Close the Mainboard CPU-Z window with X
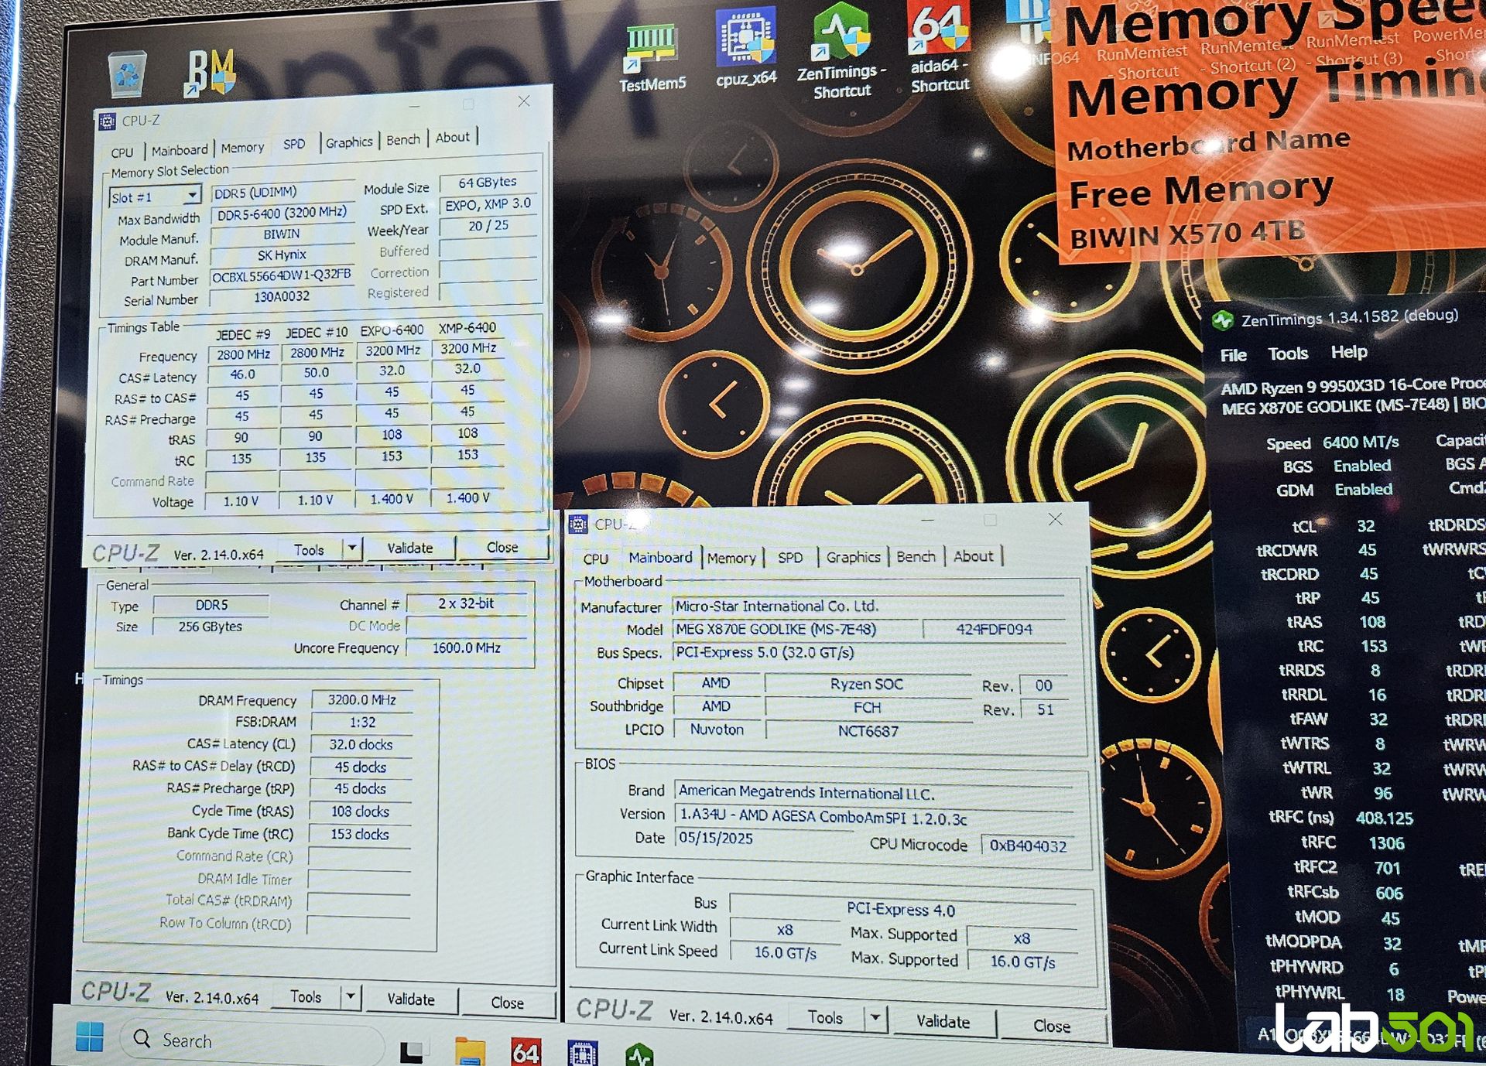Viewport: 1486px width, 1066px height. (x=1055, y=519)
